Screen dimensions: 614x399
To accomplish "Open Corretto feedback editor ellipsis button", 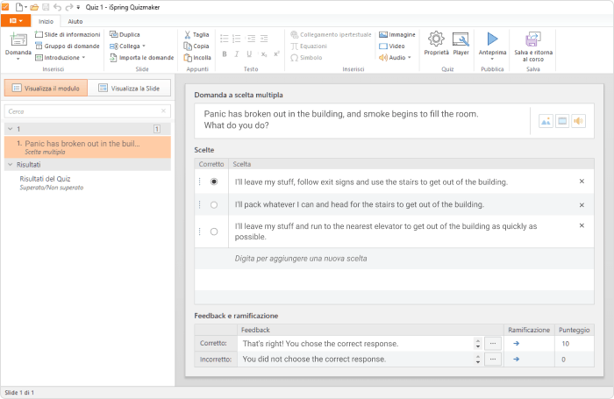I will (493, 344).
